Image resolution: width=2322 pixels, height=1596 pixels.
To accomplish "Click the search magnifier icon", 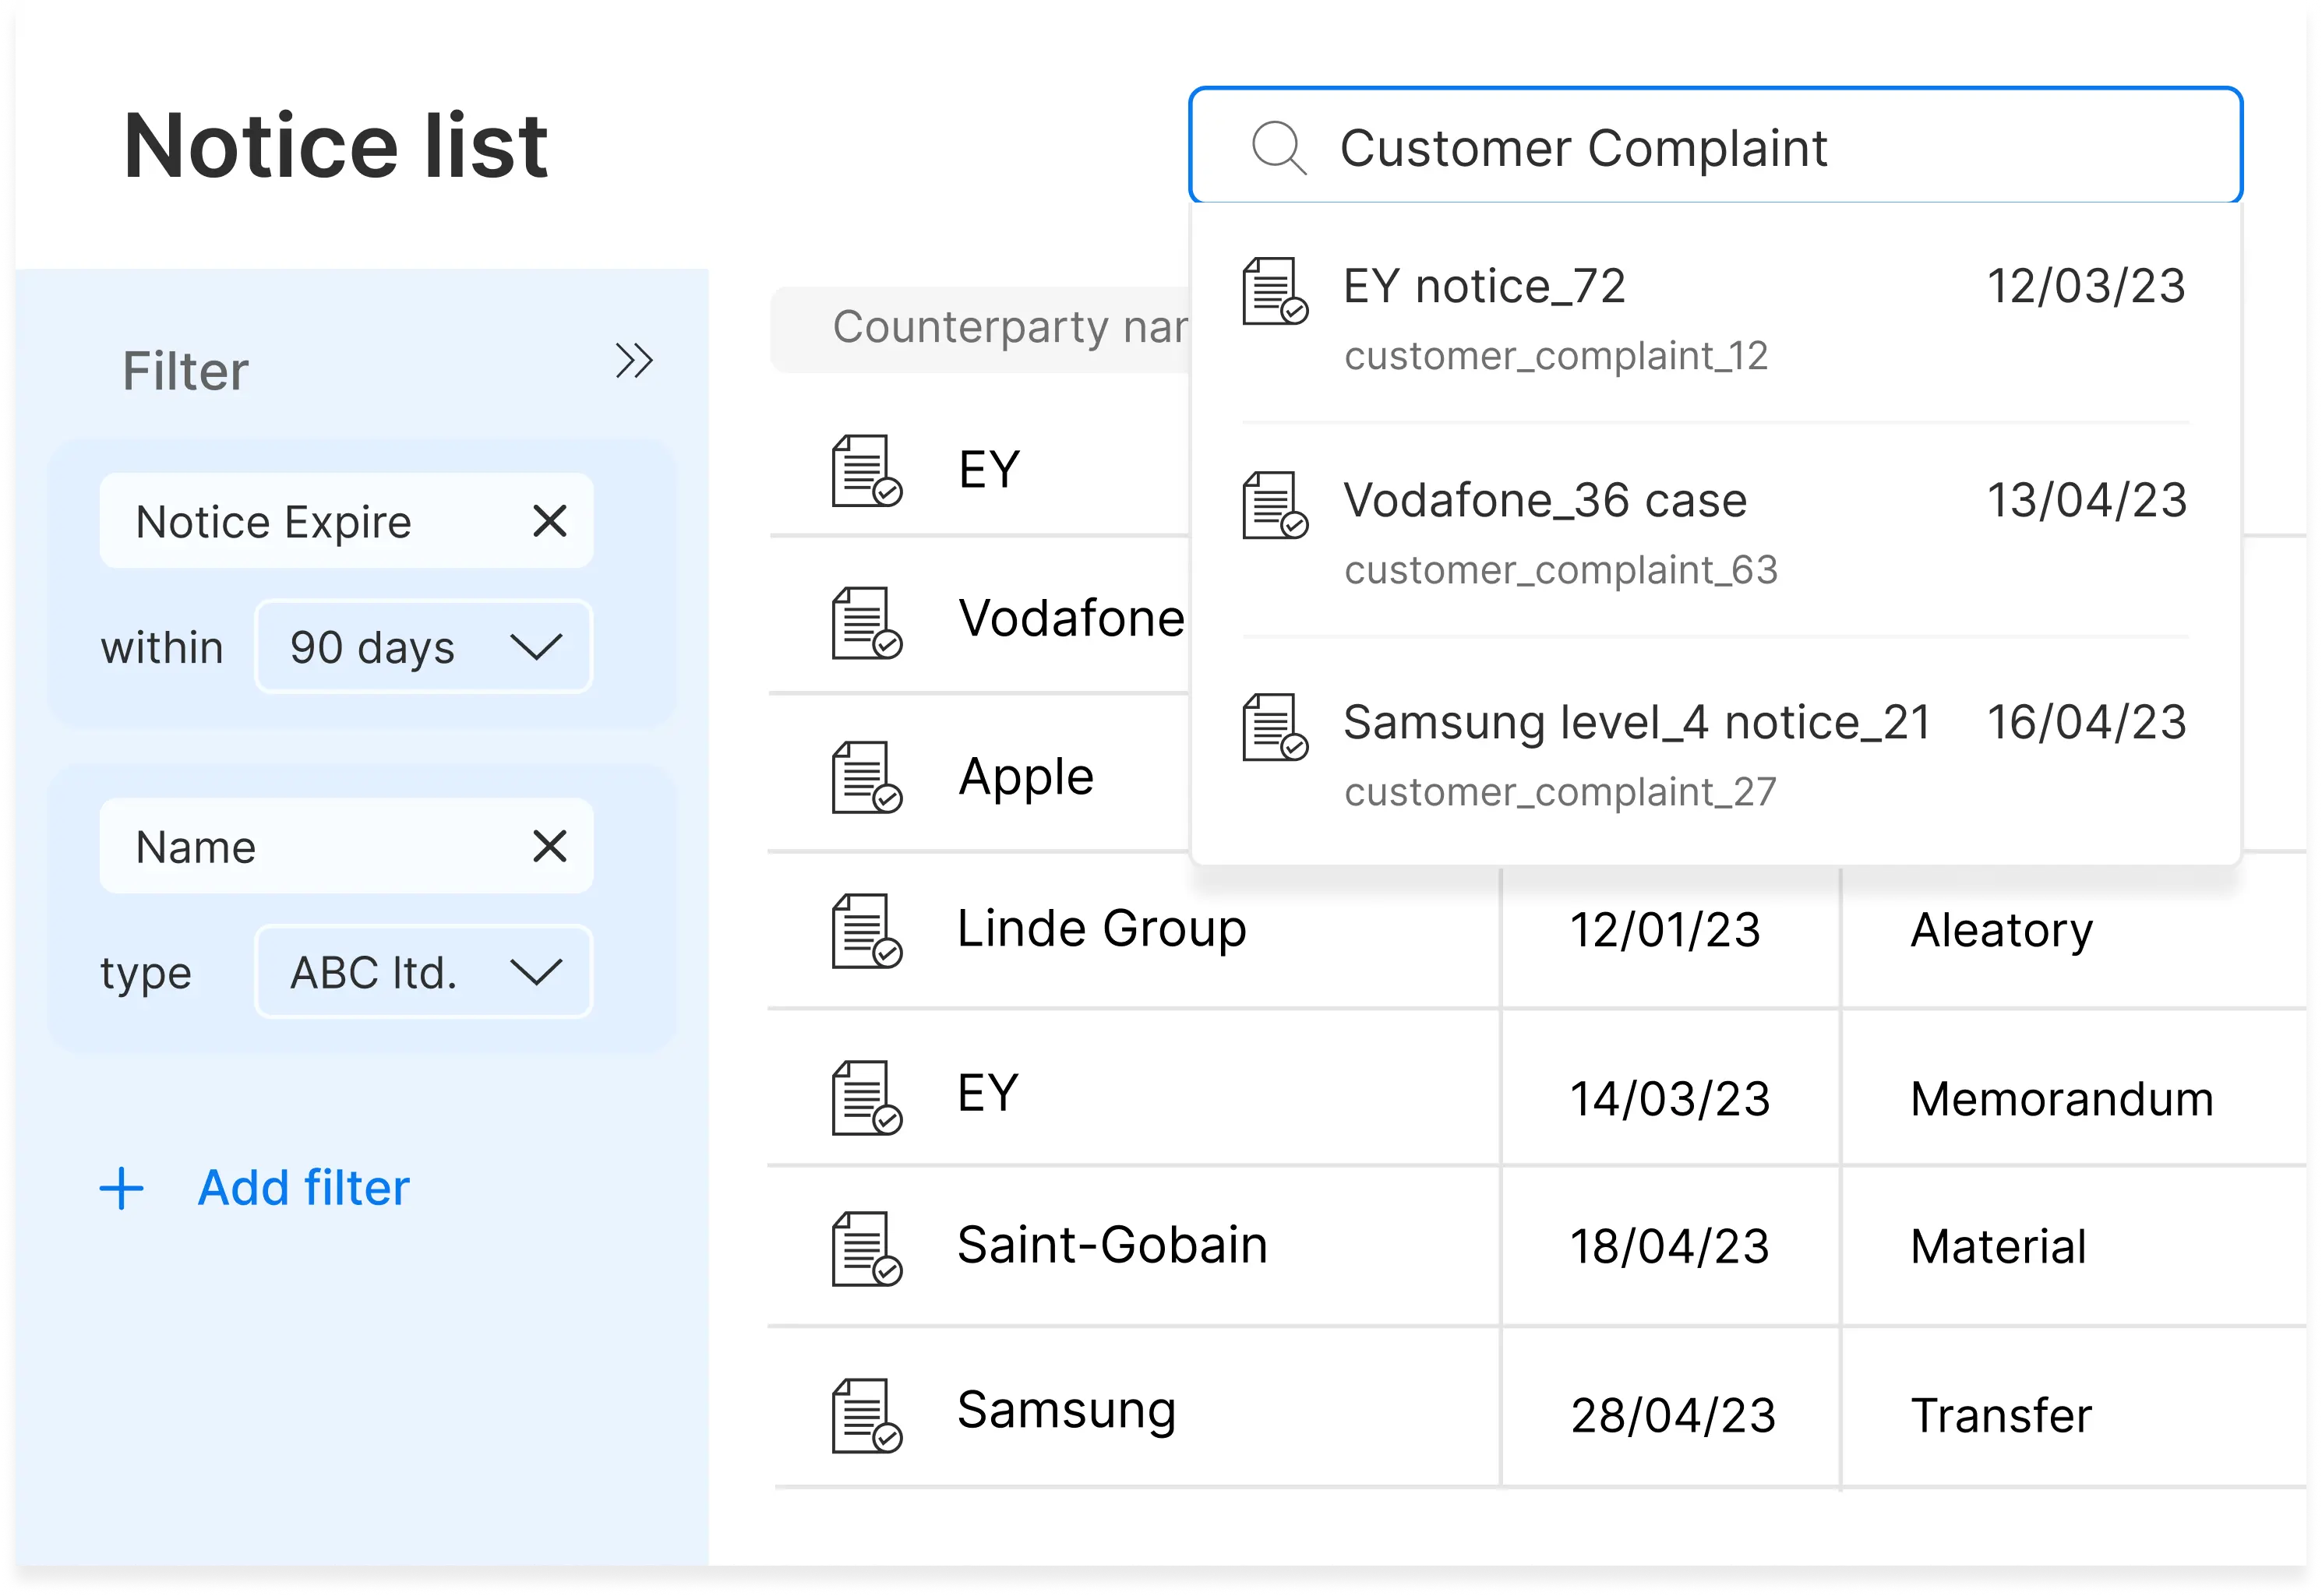I will tap(1279, 148).
